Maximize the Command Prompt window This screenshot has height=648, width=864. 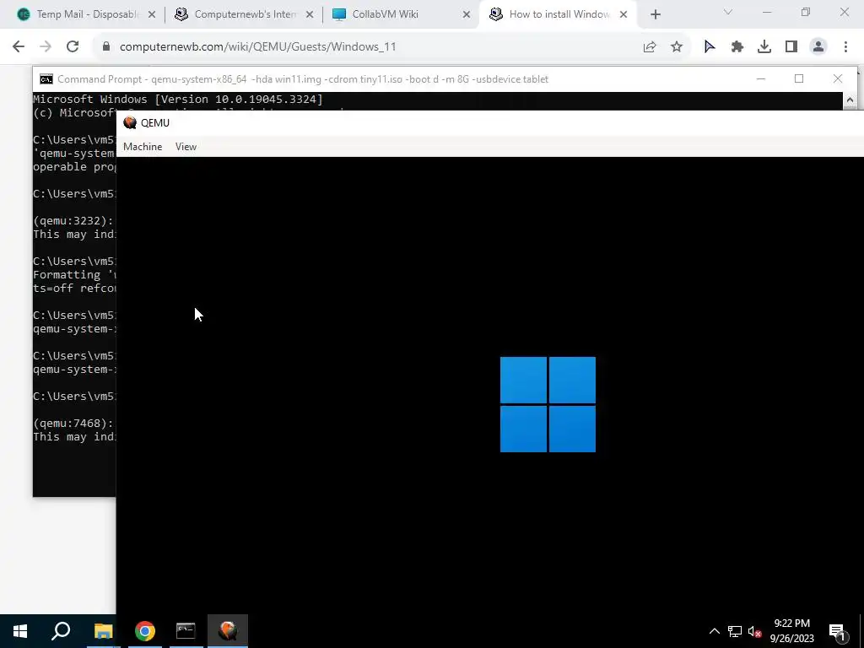pos(799,78)
